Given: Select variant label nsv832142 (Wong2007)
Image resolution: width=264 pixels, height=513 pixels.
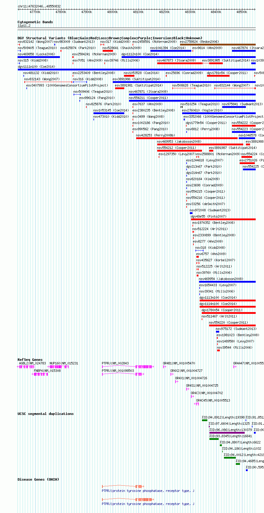Looking at the screenshot, I should click(35, 42).
